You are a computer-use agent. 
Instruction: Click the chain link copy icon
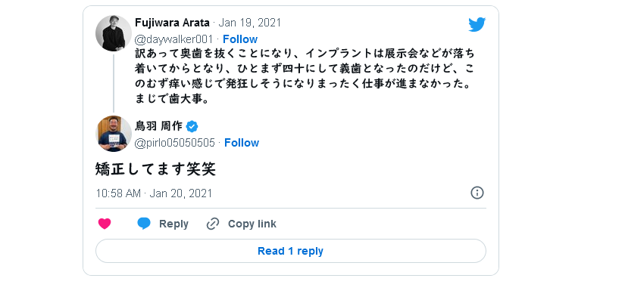click(x=213, y=224)
